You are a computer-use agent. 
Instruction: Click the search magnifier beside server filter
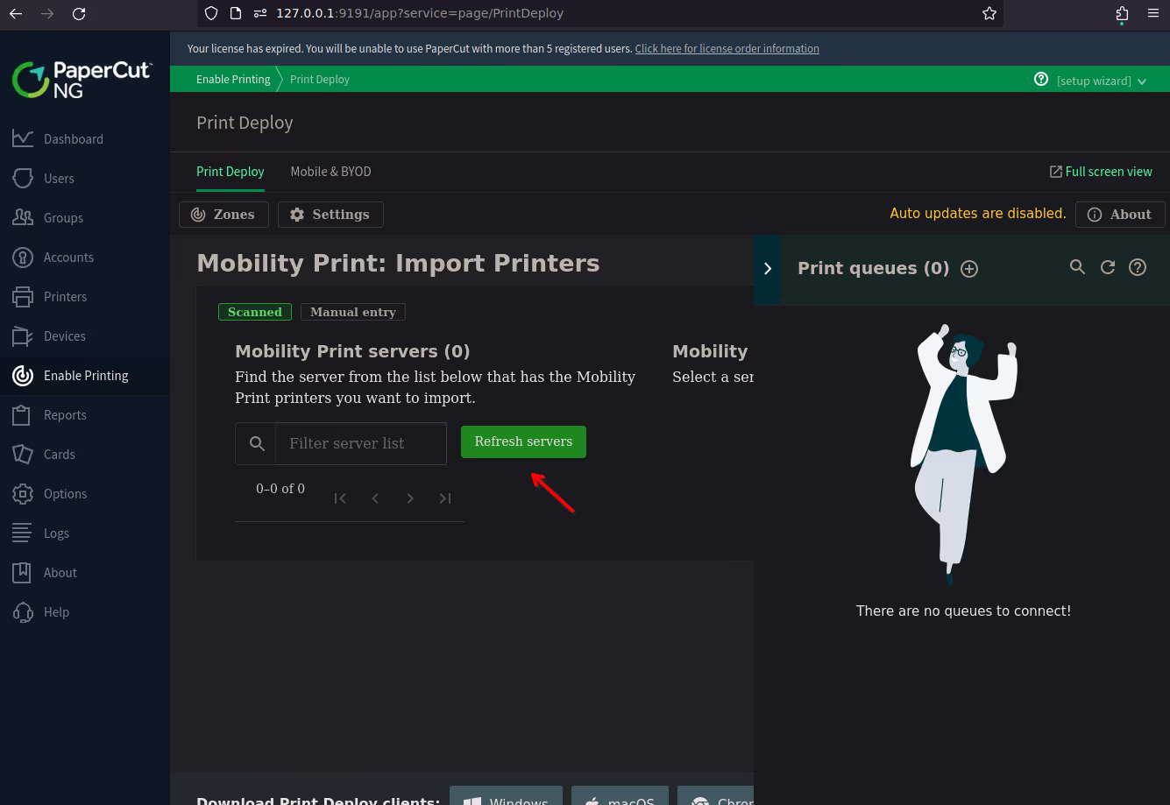pos(257,444)
